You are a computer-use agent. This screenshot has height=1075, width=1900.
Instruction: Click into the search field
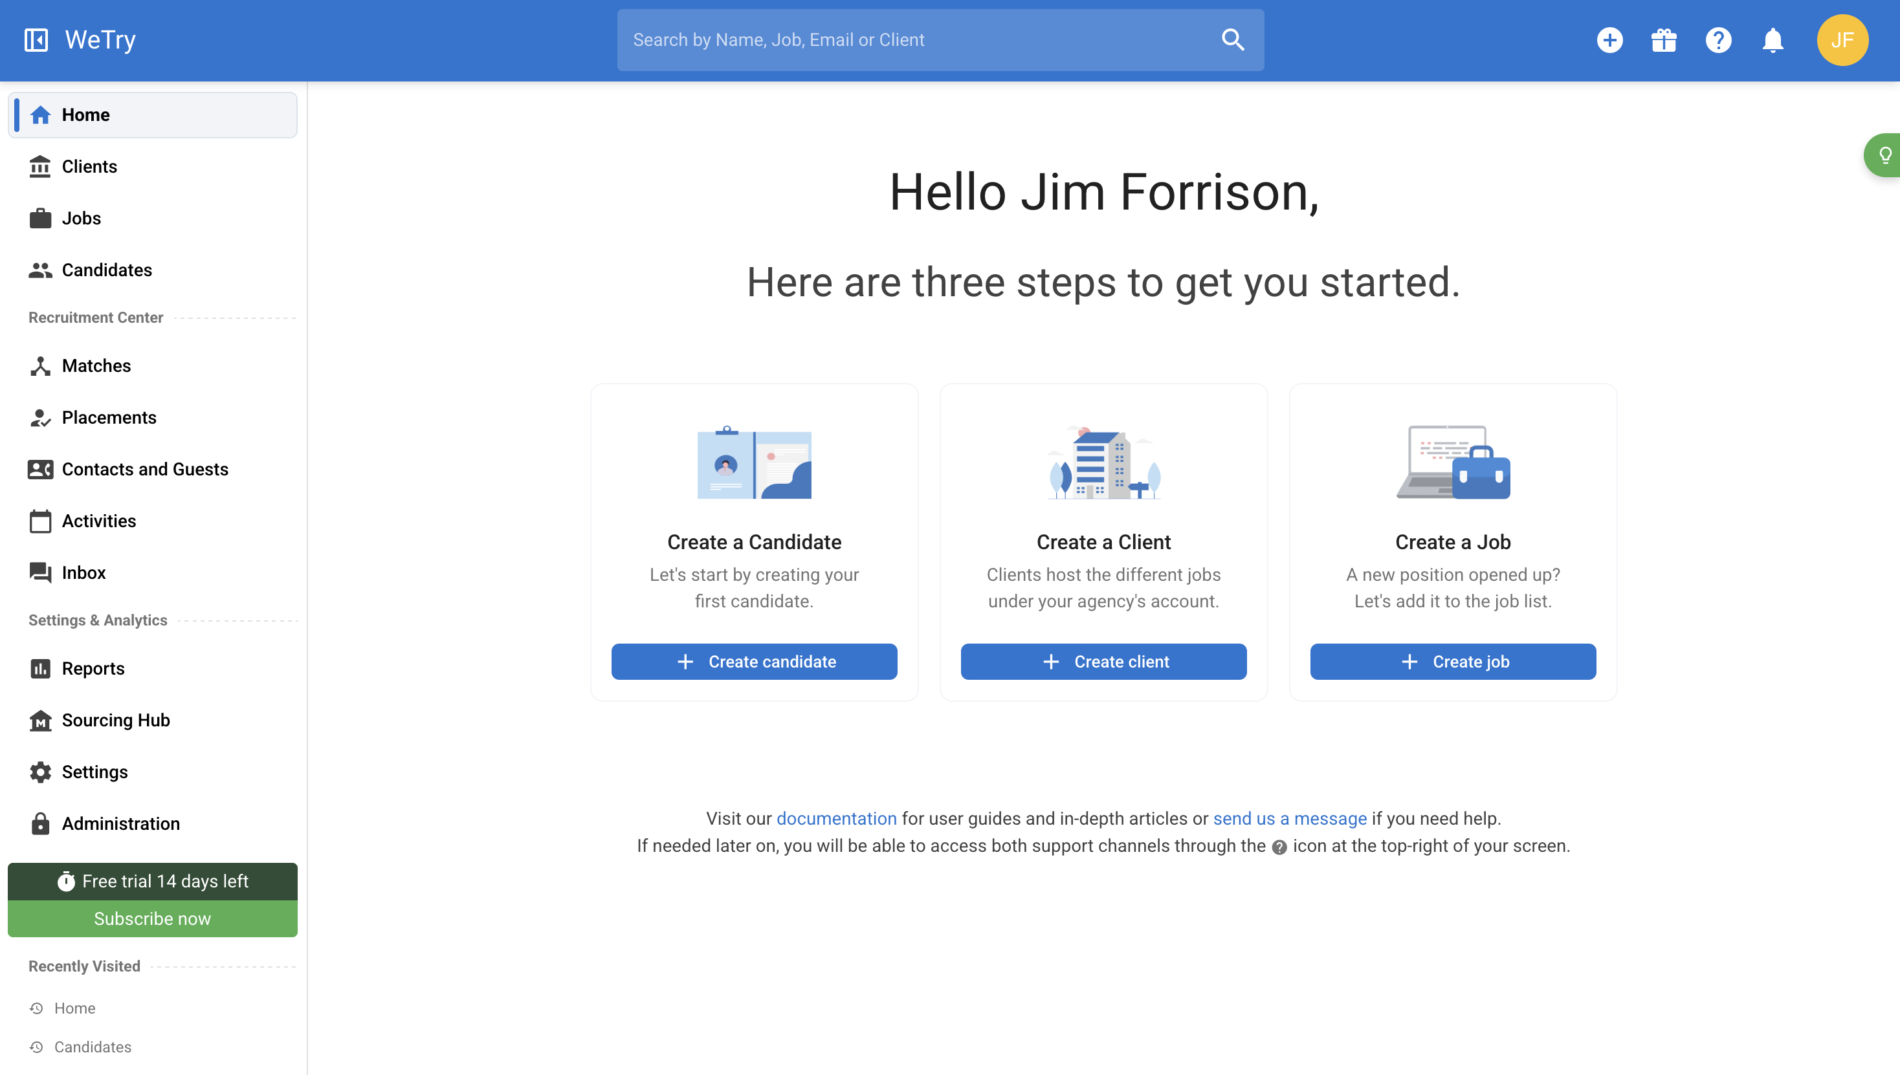pos(916,40)
